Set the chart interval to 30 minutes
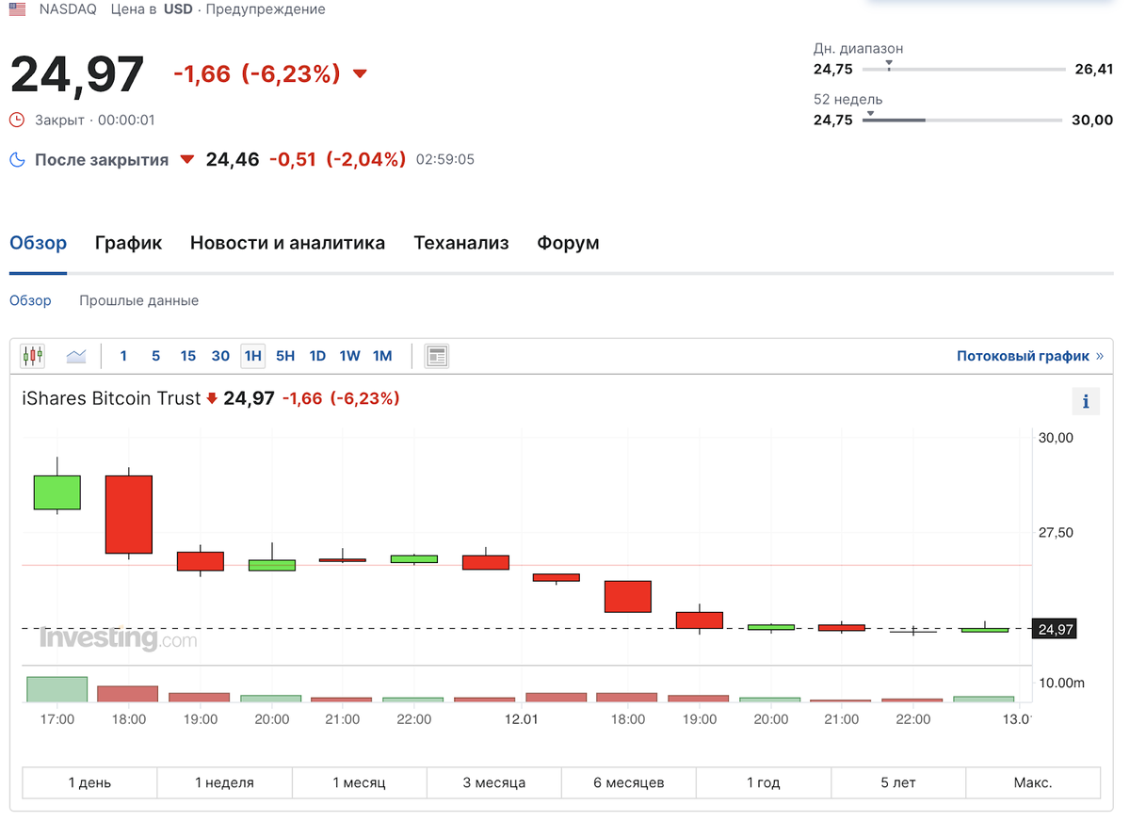 [220, 356]
